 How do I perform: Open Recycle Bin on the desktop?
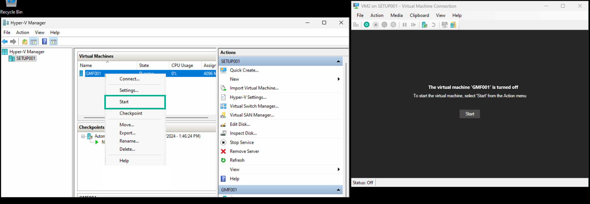11,7
